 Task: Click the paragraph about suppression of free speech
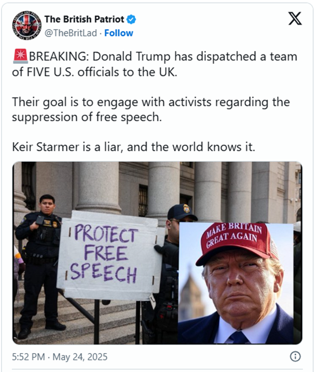[151, 109]
